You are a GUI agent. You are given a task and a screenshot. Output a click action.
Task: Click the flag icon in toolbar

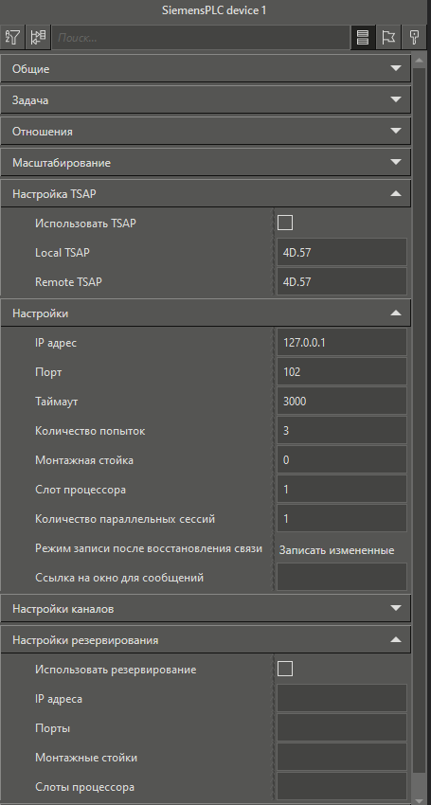(388, 38)
